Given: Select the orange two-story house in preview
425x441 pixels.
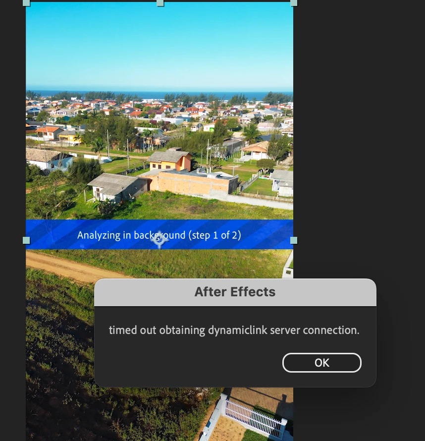Looking at the screenshot, I should pos(170,160).
